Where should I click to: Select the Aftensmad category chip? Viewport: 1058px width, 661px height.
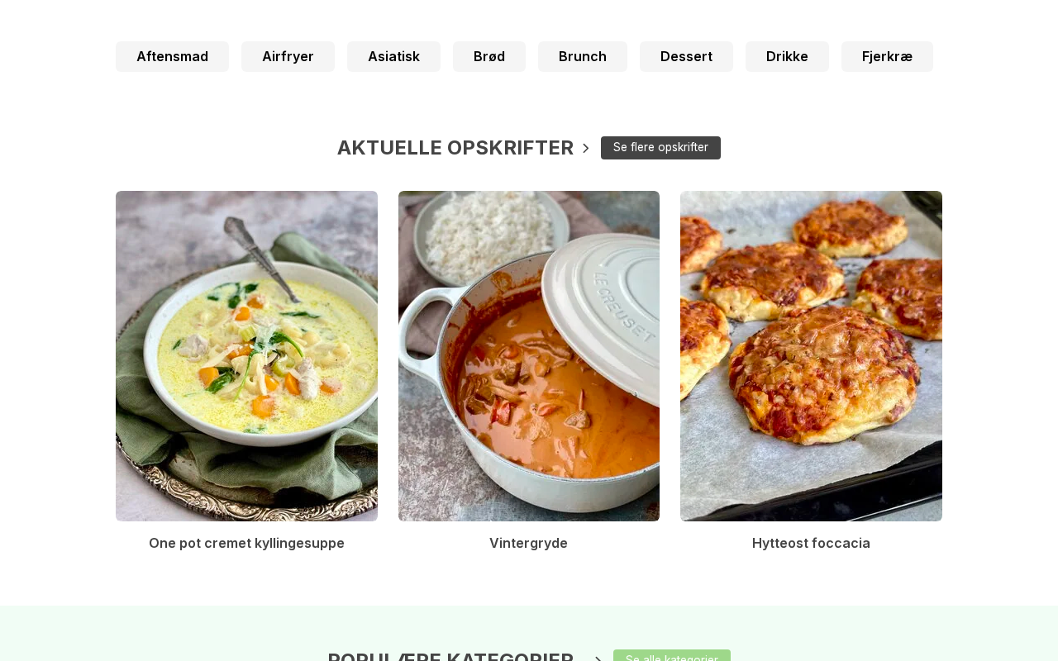(172, 56)
